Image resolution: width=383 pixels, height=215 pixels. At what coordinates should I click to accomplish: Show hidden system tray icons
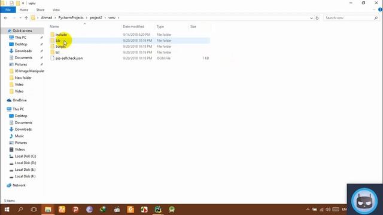point(308,210)
